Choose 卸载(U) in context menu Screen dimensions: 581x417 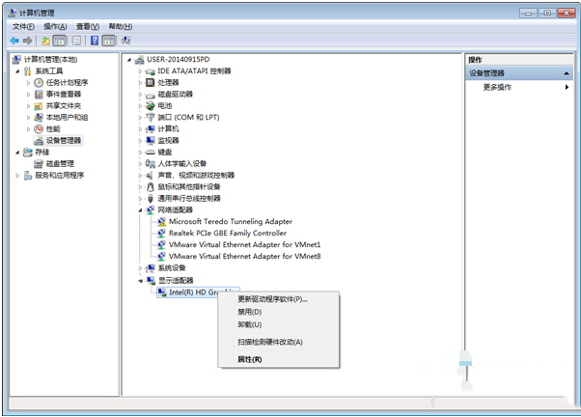pos(279,324)
